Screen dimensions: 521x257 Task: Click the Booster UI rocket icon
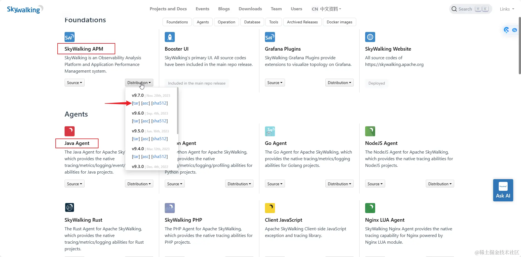(170, 37)
